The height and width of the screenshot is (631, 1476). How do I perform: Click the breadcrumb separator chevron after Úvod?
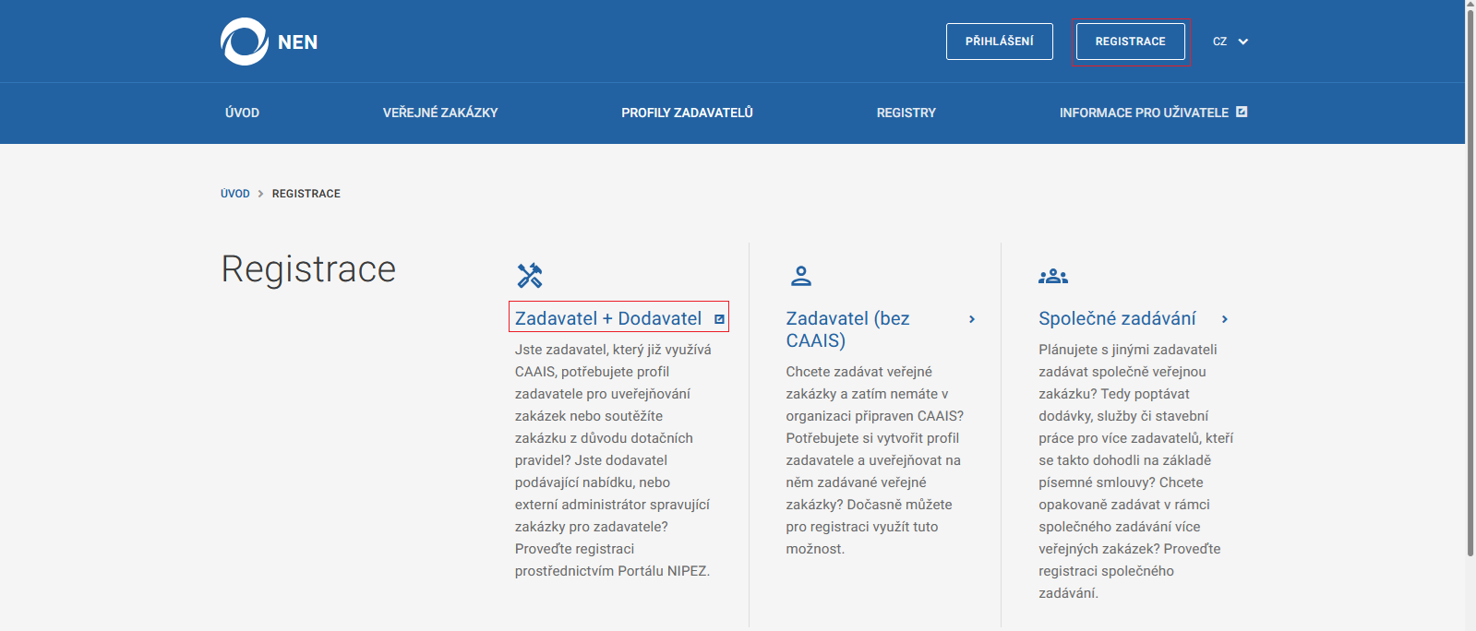(x=261, y=194)
